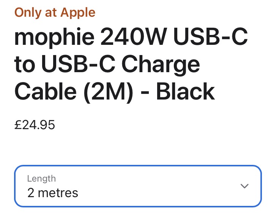Open the Length dropdown
Viewport: 268px width, 215px height.
[x=138, y=186]
